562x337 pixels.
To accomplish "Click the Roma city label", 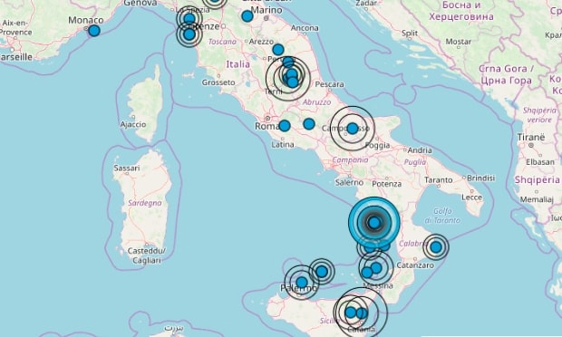I will click(x=266, y=126).
